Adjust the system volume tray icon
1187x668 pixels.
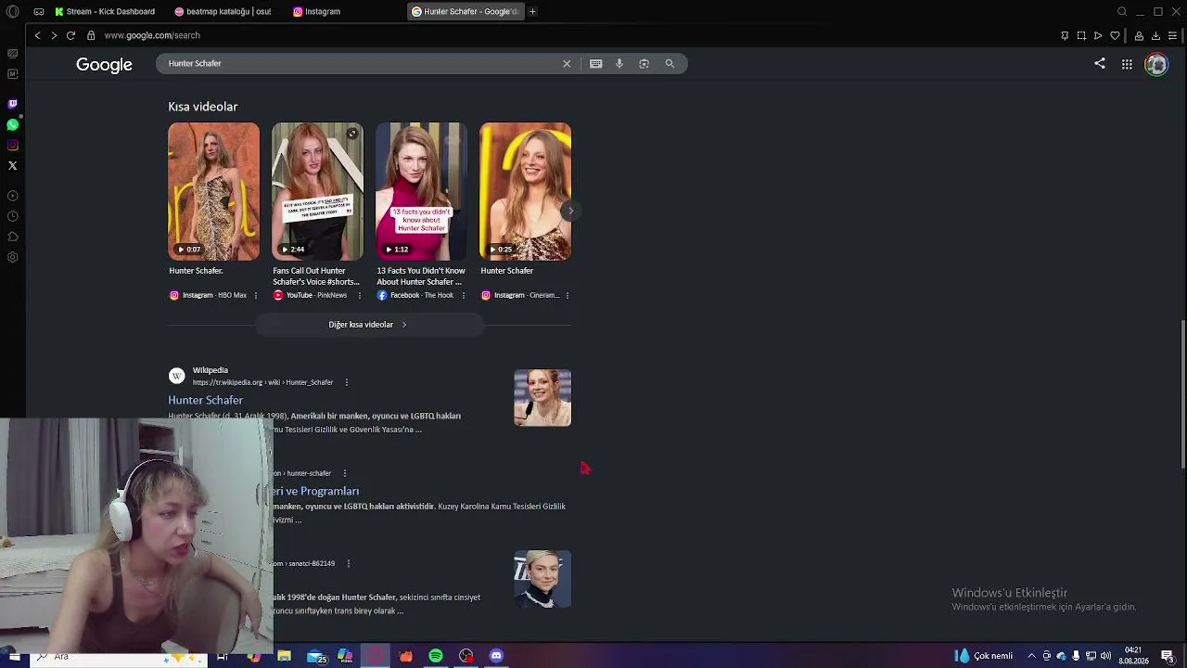click(x=1105, y=656)
